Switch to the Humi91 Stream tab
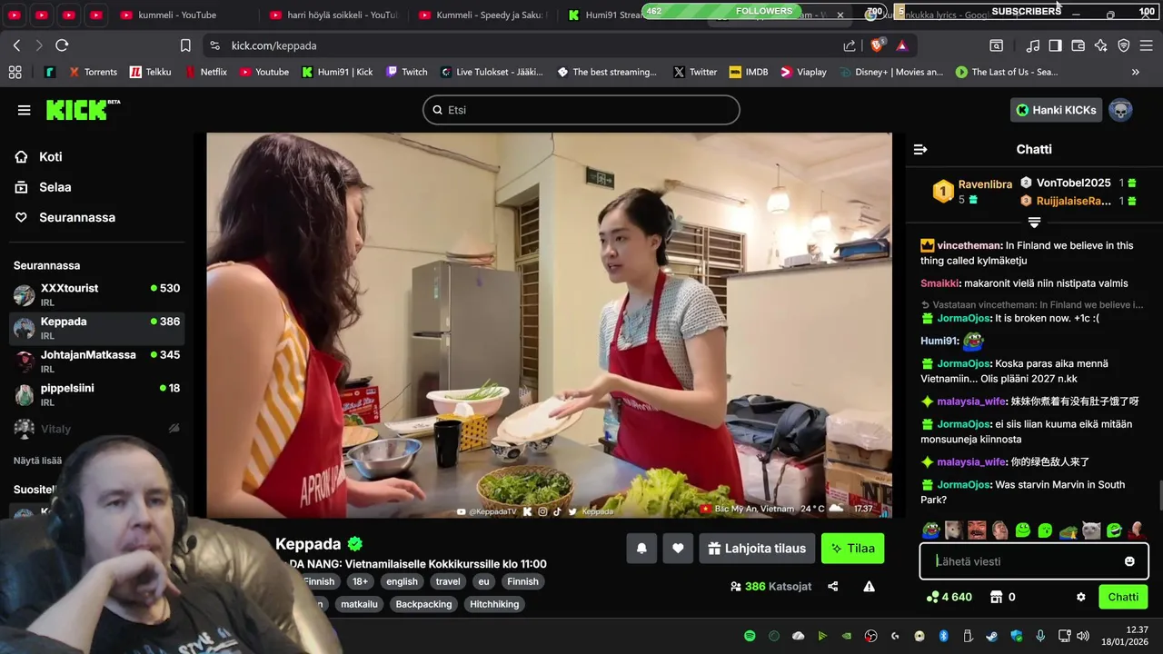The width and height of the screenshot is (1163, 654). [x=606, y=15]
